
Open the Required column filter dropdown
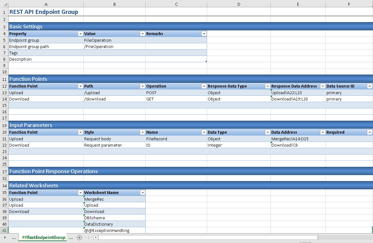(369, 132)
